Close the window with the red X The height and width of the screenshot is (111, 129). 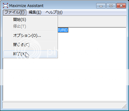[121, 6]
